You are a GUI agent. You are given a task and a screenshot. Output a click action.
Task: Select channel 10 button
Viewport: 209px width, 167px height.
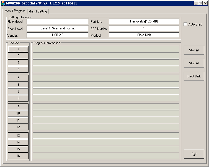[x=18, y=113]
